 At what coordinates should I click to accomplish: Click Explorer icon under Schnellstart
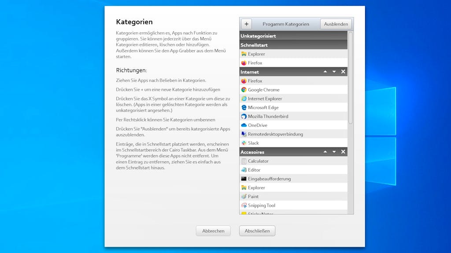coord(244,54)
